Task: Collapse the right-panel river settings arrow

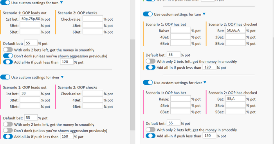Action: click(x=205, y=82)
